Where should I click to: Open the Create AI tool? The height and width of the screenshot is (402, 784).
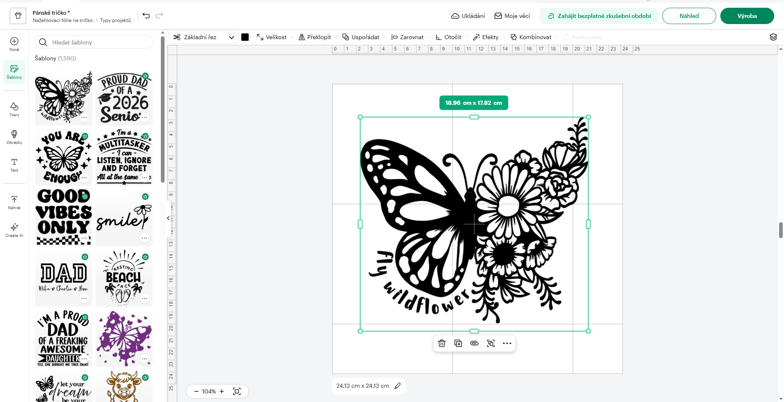14,230
